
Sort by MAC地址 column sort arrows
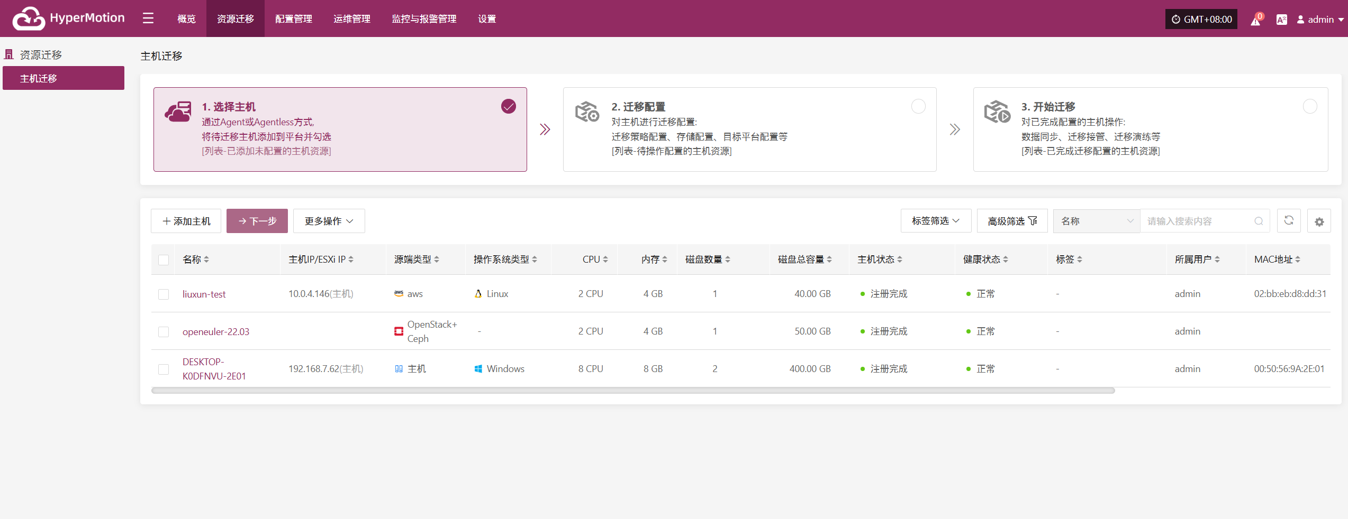[x=1298, y=259]
